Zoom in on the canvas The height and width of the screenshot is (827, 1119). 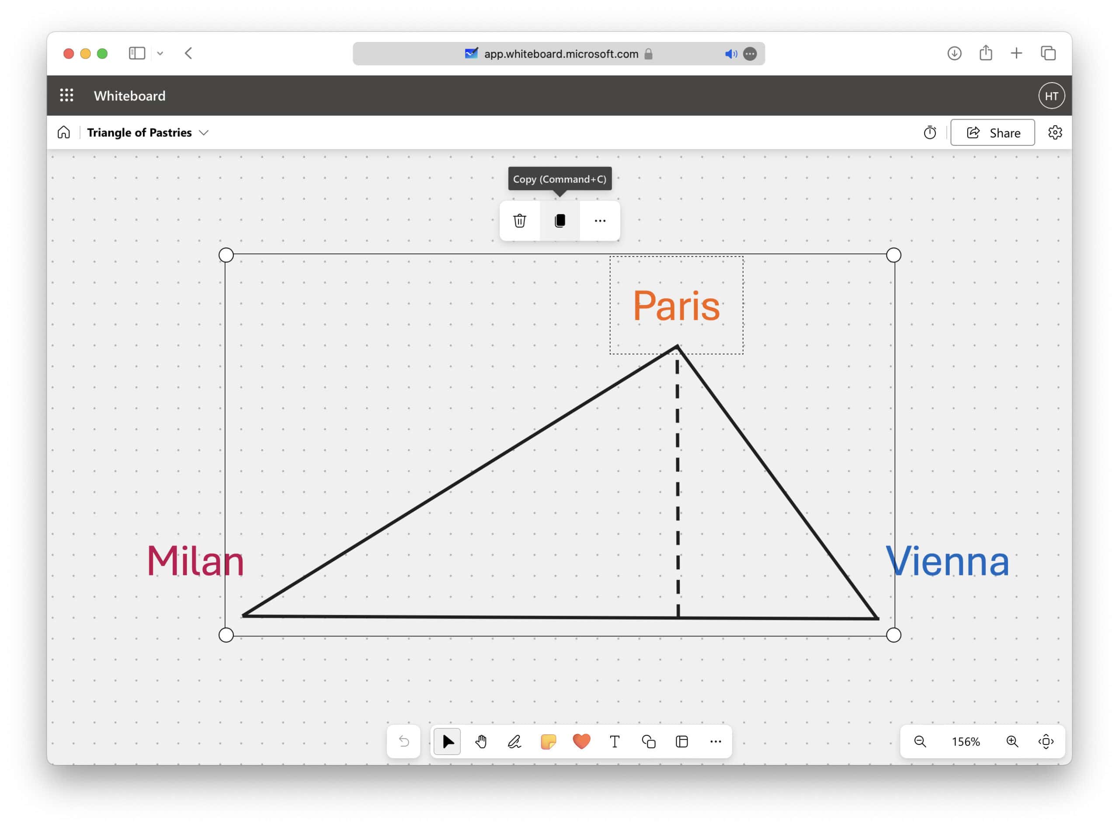1012,741
